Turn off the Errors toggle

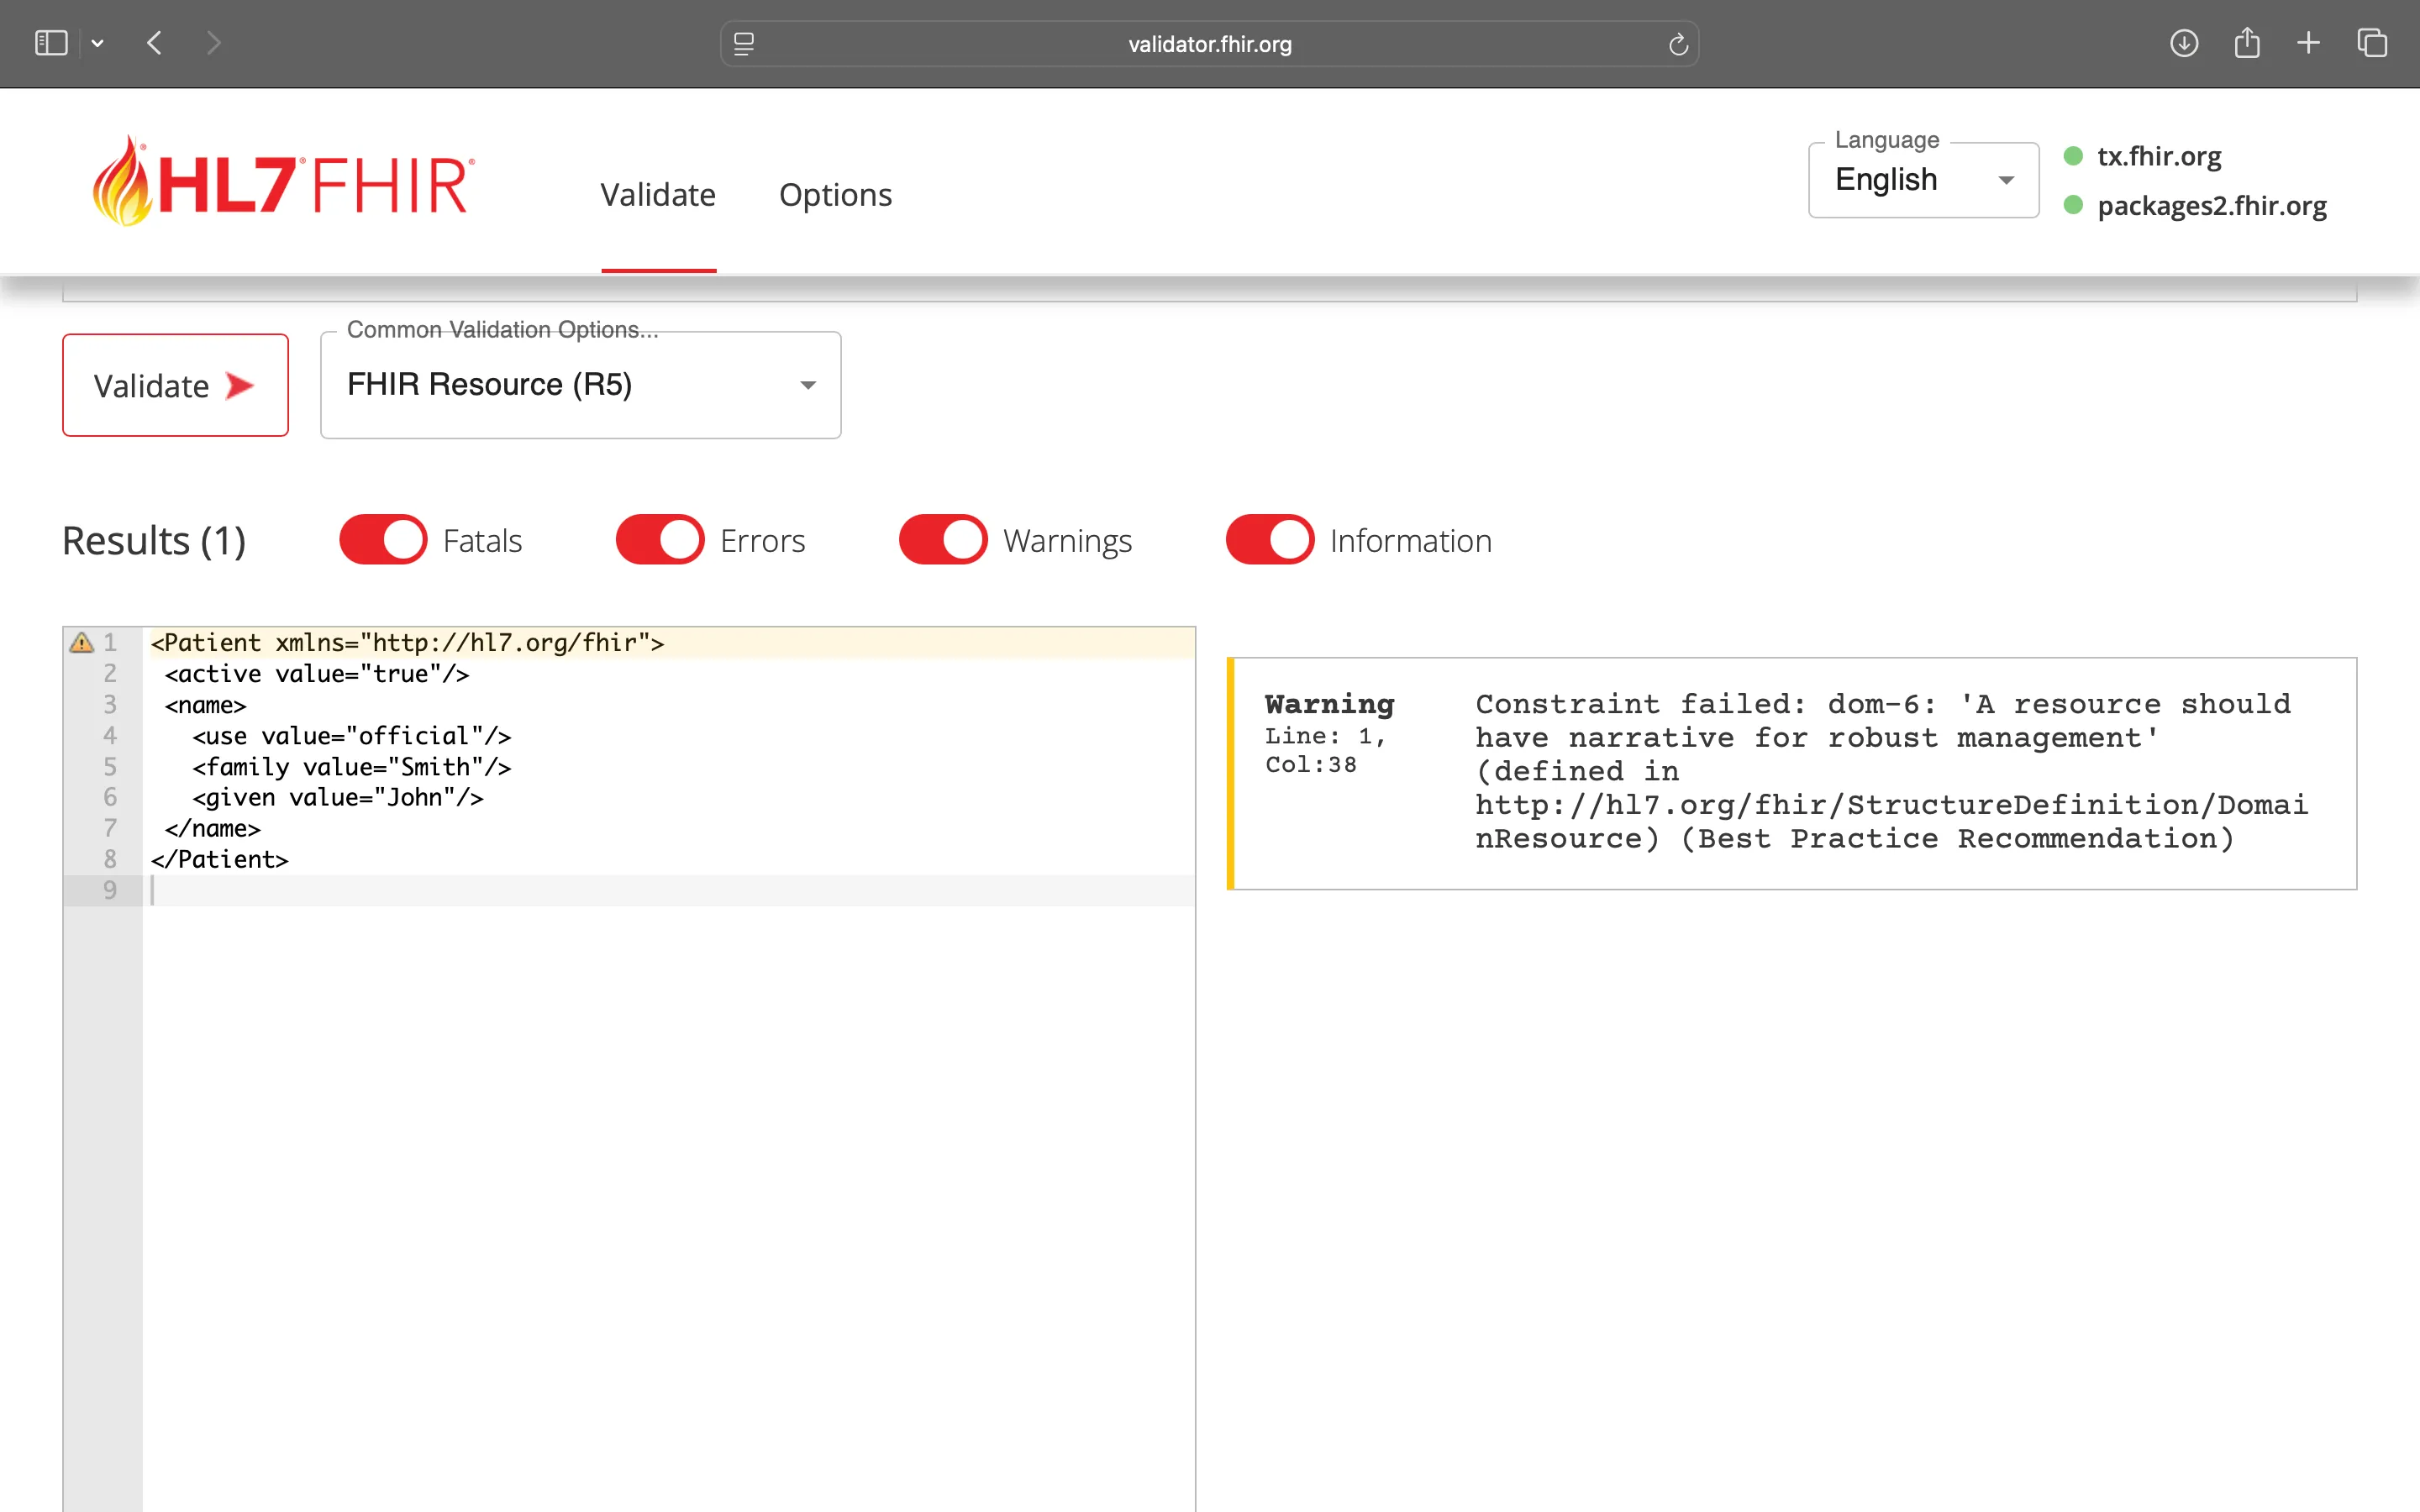[x=659, y=539]
